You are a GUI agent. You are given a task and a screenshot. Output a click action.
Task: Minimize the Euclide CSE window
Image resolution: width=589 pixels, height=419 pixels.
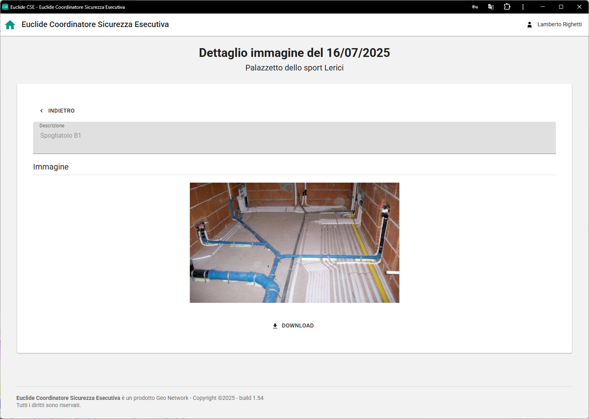[x=543, y=7]
